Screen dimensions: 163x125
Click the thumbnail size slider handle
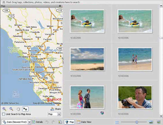coord(137,122)
